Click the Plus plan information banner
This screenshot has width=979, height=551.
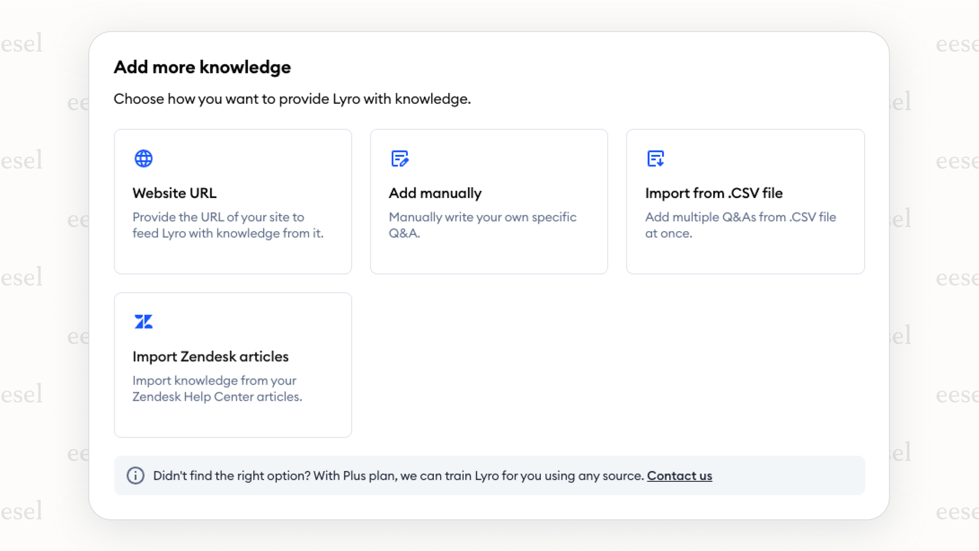coord(489,476)
